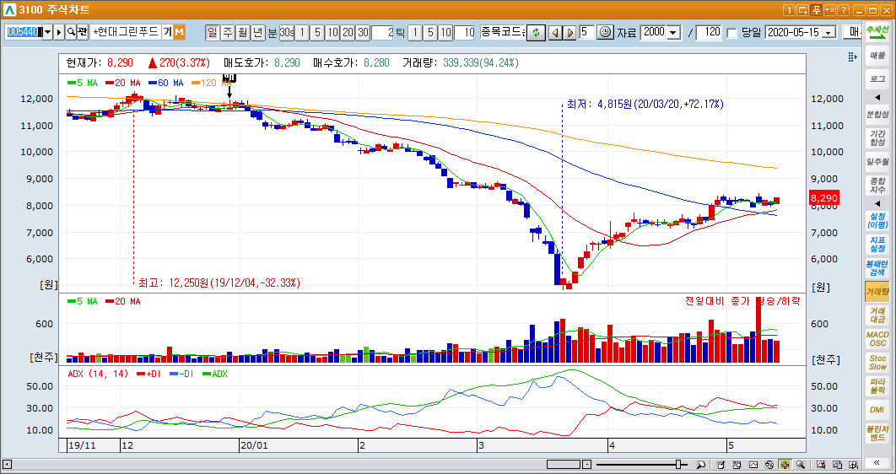Open help with the question mark icon
896x474 pixels.
[x=844, y=10]
